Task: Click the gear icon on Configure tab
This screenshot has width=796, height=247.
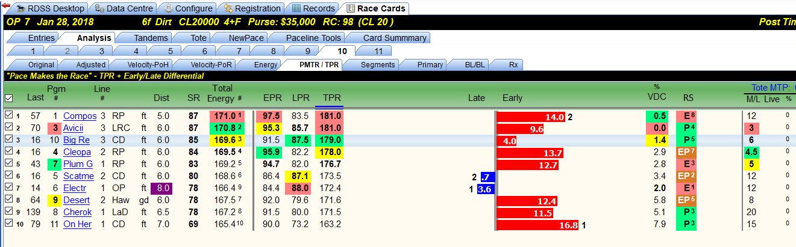Action: click(168, 9)
